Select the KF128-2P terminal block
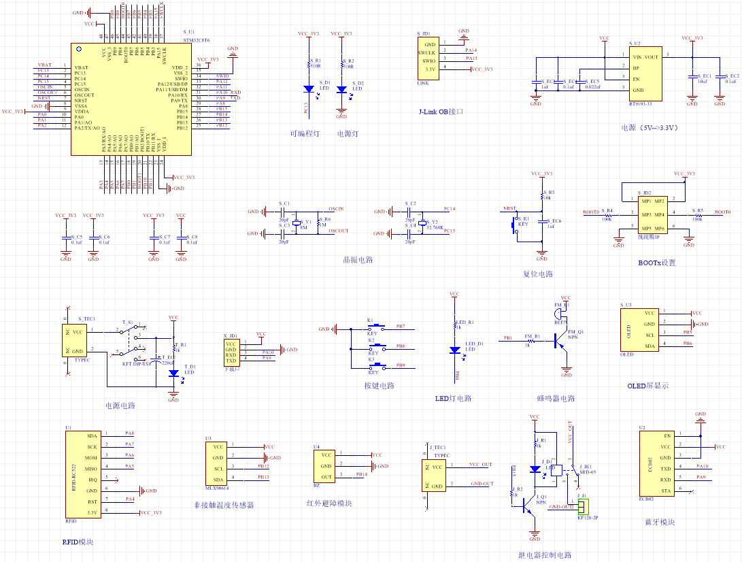 point(583,507)
